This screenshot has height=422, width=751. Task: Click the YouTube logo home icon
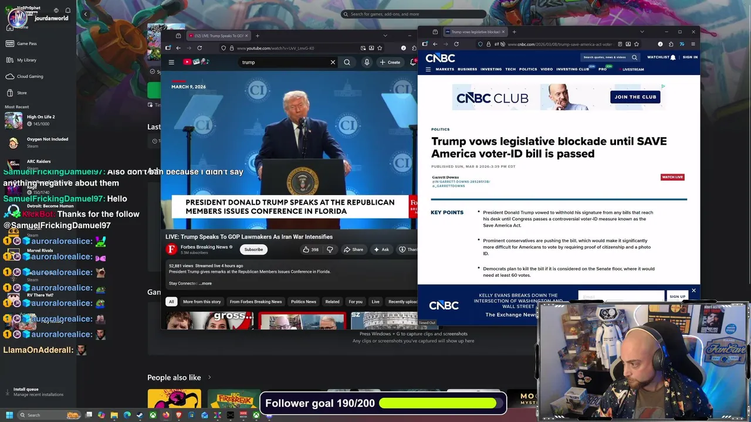196,62
